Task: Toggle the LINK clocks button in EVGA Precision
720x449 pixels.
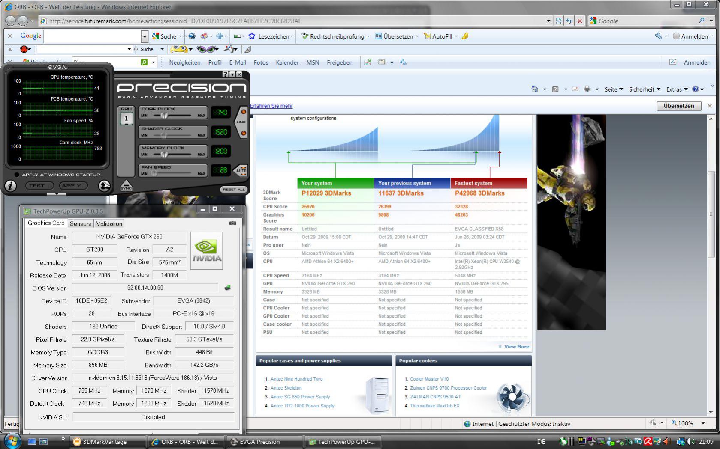Action: point(242,122)
